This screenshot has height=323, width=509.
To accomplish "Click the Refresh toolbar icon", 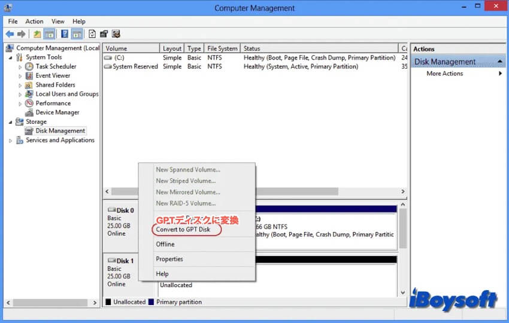I will [92, 34].
